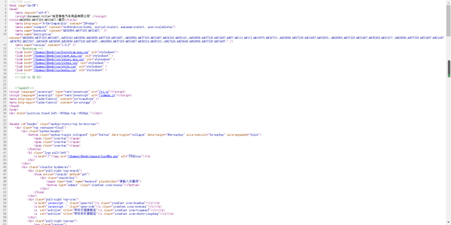Click the icon-zhifu-jingdong anchor line
The width and height of the screenshot is (451, 225).
click(104, 214)
